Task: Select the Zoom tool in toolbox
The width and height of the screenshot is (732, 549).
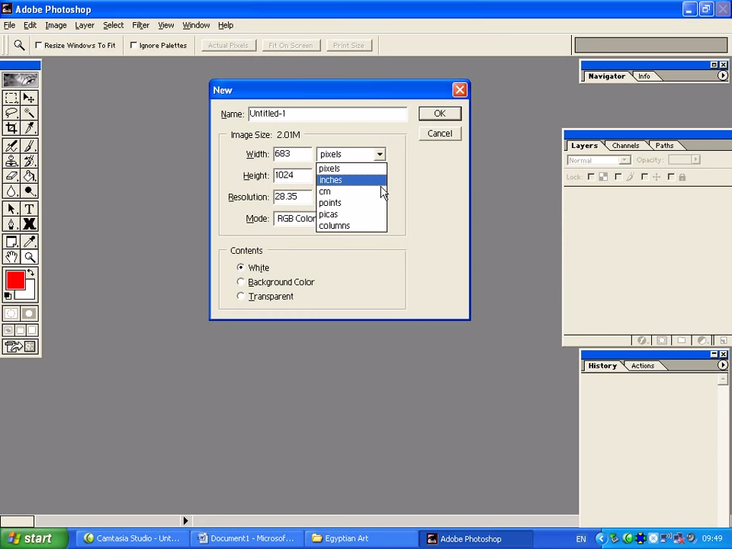Action: (29, 257)
